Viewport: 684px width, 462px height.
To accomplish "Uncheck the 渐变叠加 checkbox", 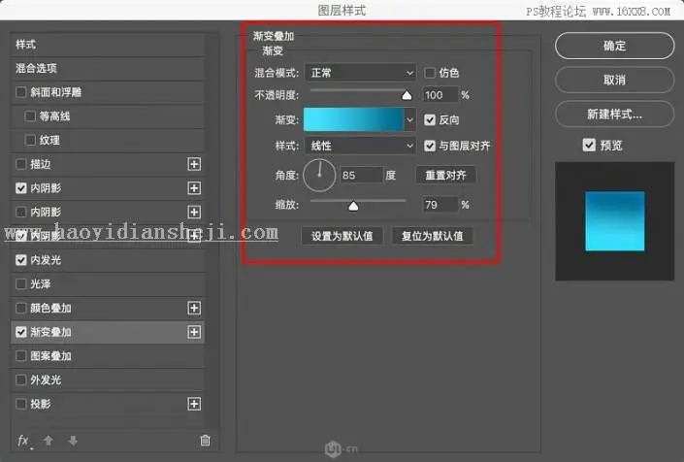I will click(x=21, y=332).
